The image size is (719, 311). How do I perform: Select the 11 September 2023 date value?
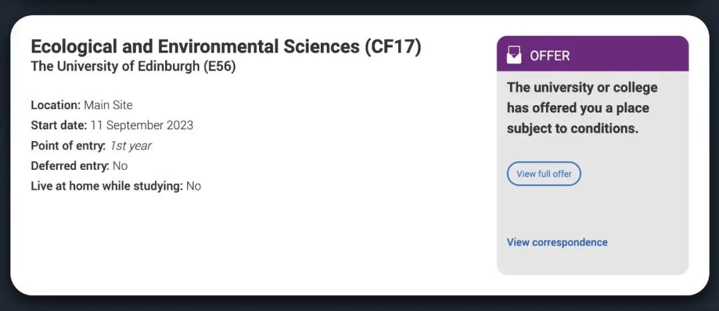pyautogui.click(x=142, y=125)
